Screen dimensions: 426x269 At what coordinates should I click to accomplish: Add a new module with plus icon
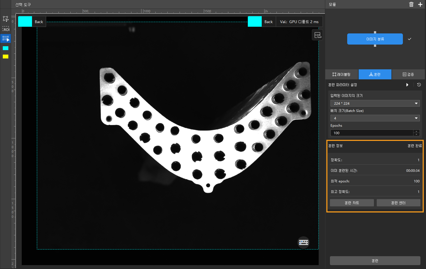coord(420,4)
